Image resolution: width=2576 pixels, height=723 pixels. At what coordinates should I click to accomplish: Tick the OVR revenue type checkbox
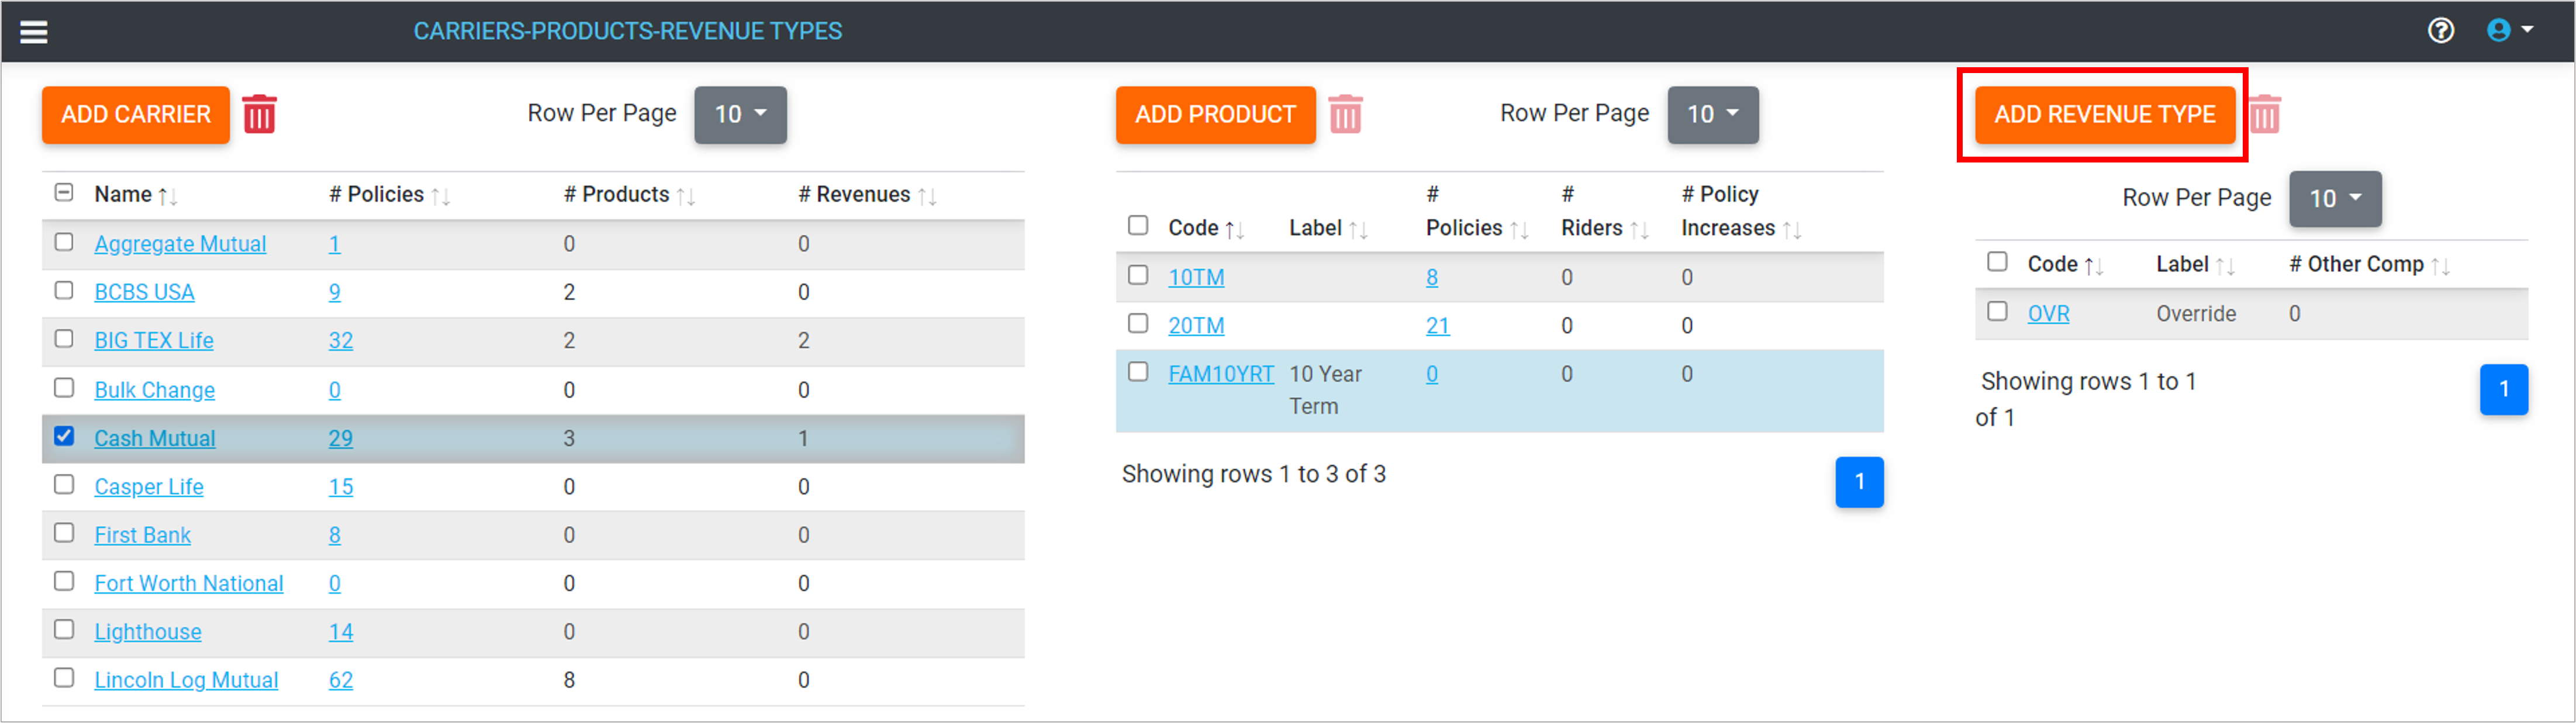(x=1997, y=311)
